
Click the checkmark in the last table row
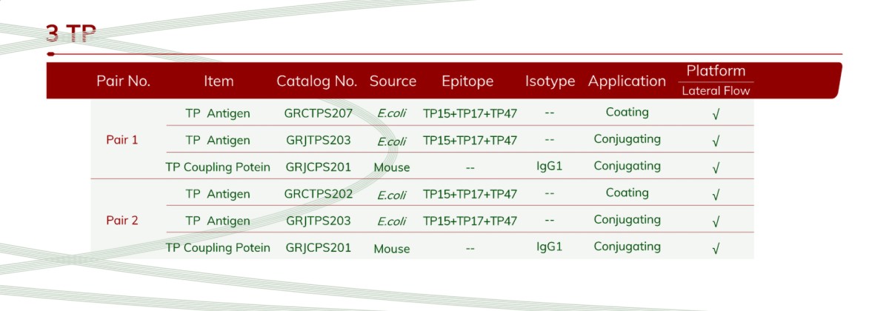(716, 249)
